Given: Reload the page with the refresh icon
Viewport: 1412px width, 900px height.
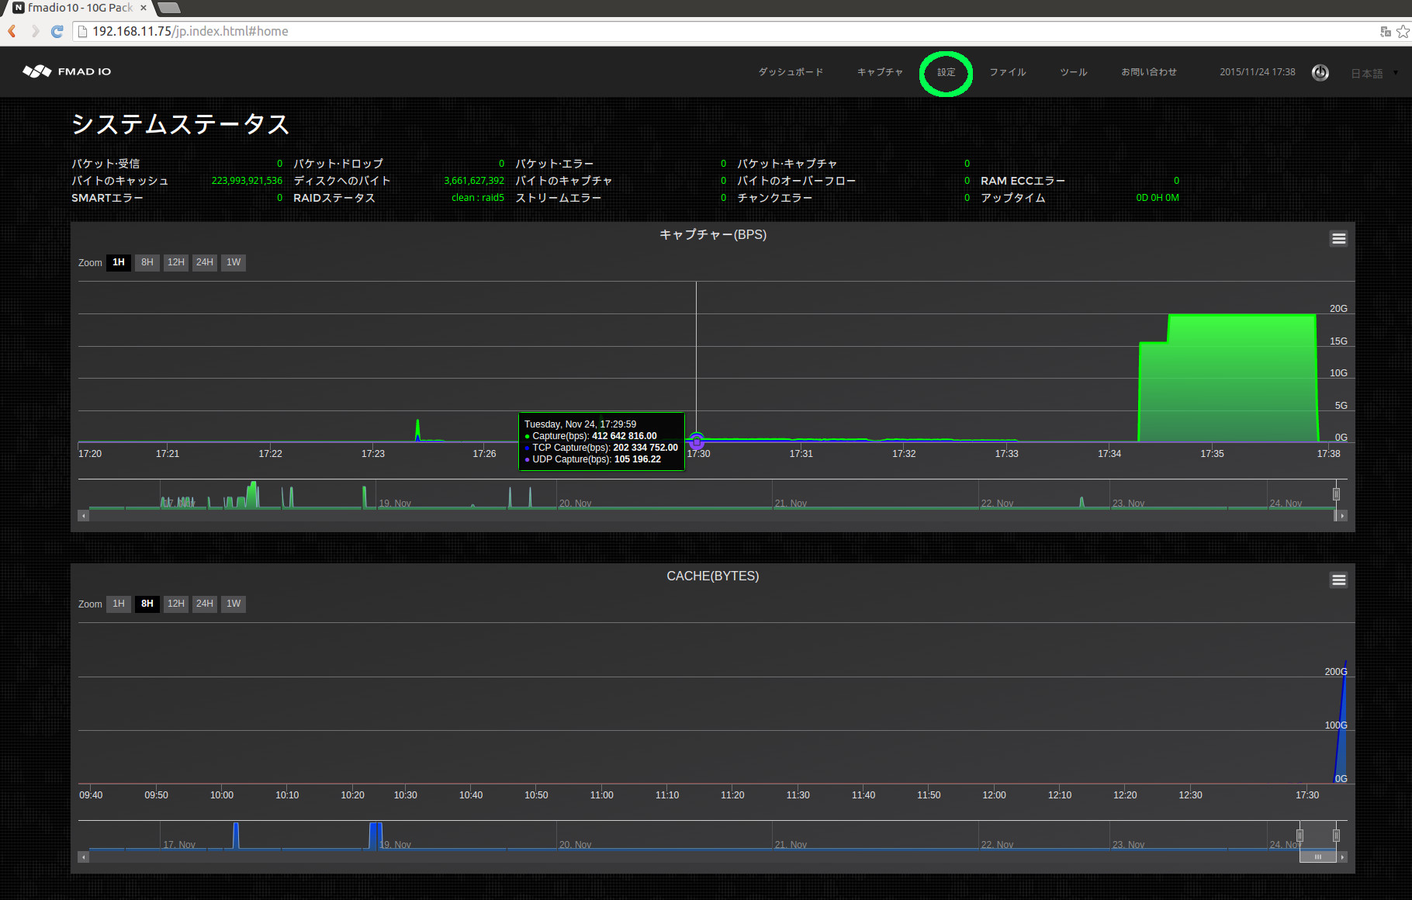Looking at the screenshot, I should 56,31.
